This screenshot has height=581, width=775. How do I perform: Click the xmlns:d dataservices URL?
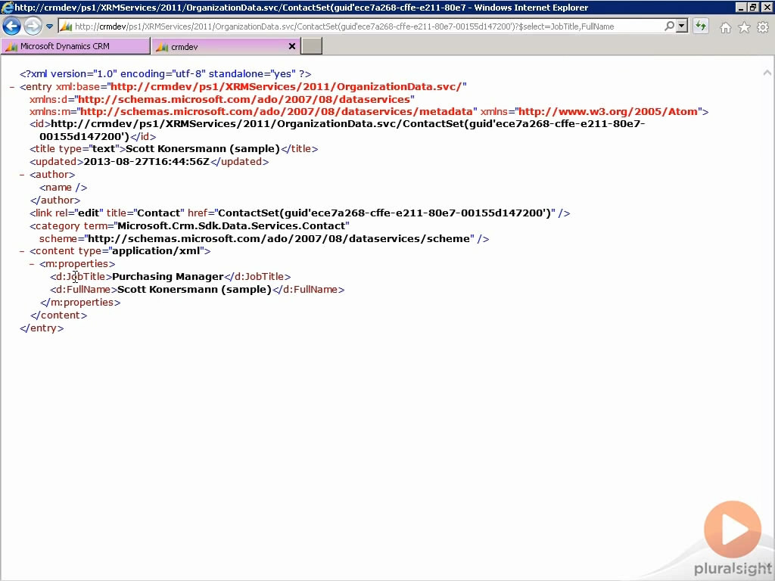point(244,100)
